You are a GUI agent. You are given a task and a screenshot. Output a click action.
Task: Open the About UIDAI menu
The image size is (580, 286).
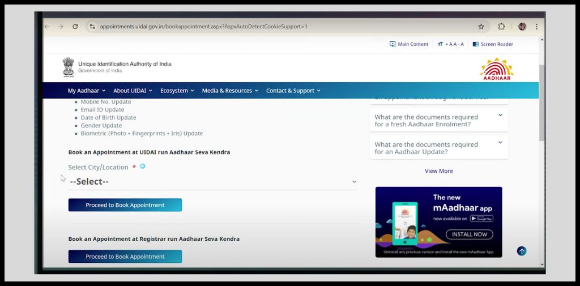tap(133, 91)
